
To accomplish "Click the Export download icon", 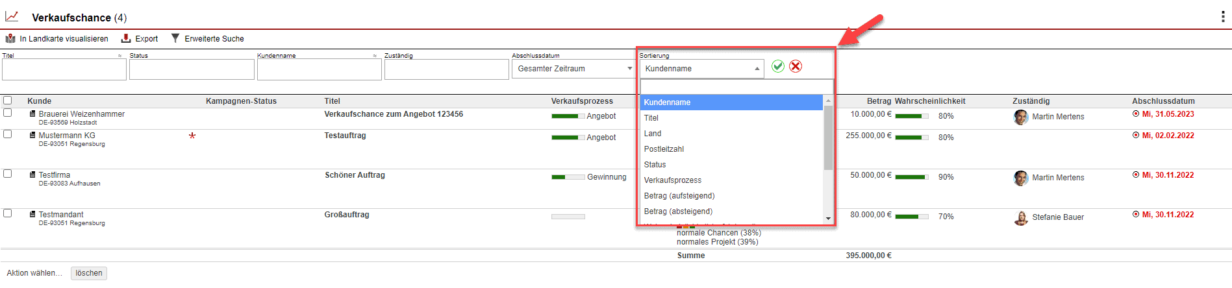I will pos(126,39).
